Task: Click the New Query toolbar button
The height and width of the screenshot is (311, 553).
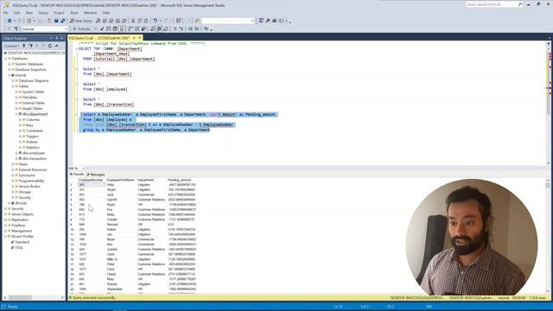Action: pos(81,21)
